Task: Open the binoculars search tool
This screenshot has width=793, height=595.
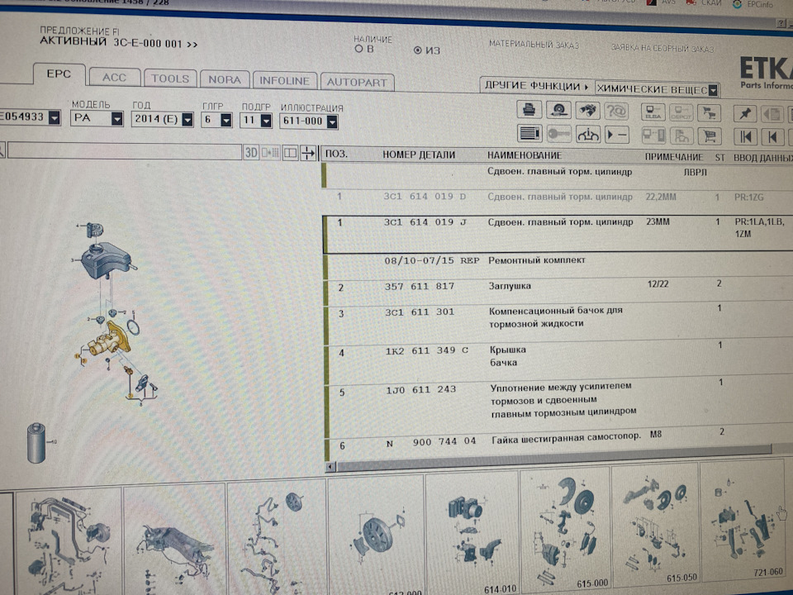Action: point(587,110)
